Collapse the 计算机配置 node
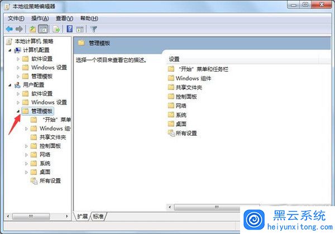335x234 pixels. (10, 50)
